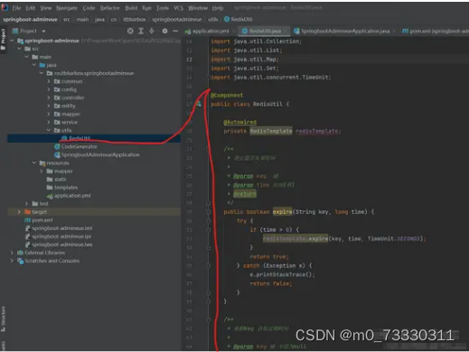
Task: Hide the Project panel with minus icon
Action: [175, 31]
